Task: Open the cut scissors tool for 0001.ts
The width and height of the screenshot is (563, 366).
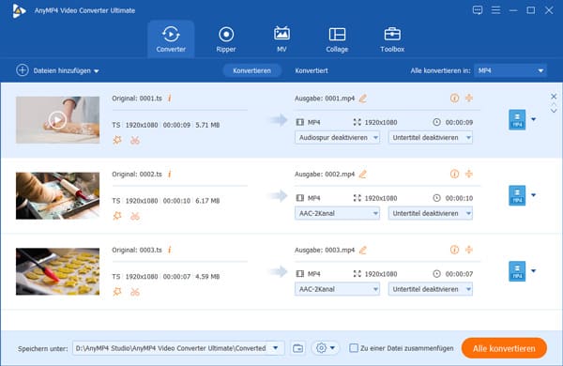Action: point(135,140)
